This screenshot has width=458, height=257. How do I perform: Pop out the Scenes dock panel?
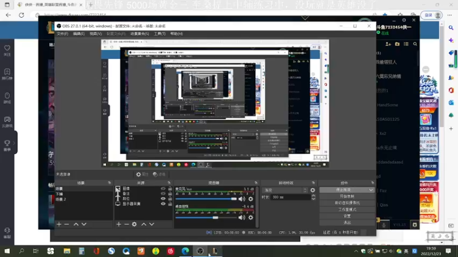109,183
